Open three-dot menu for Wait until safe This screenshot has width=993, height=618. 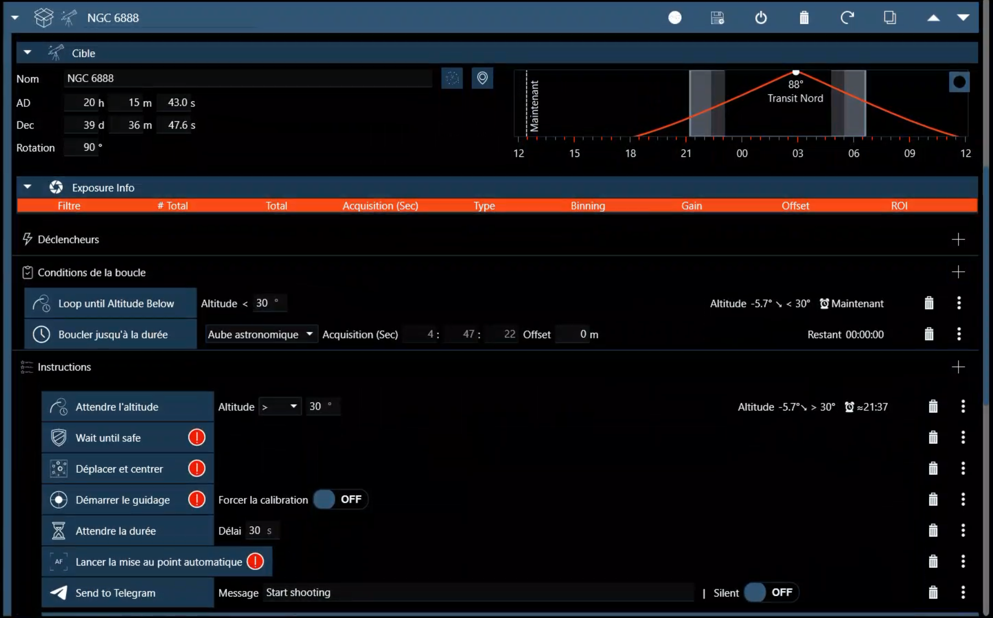[x=963, y=437]
